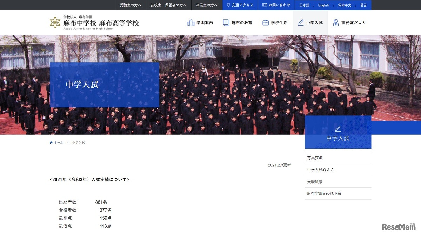Switch language to 日本語

305,5
